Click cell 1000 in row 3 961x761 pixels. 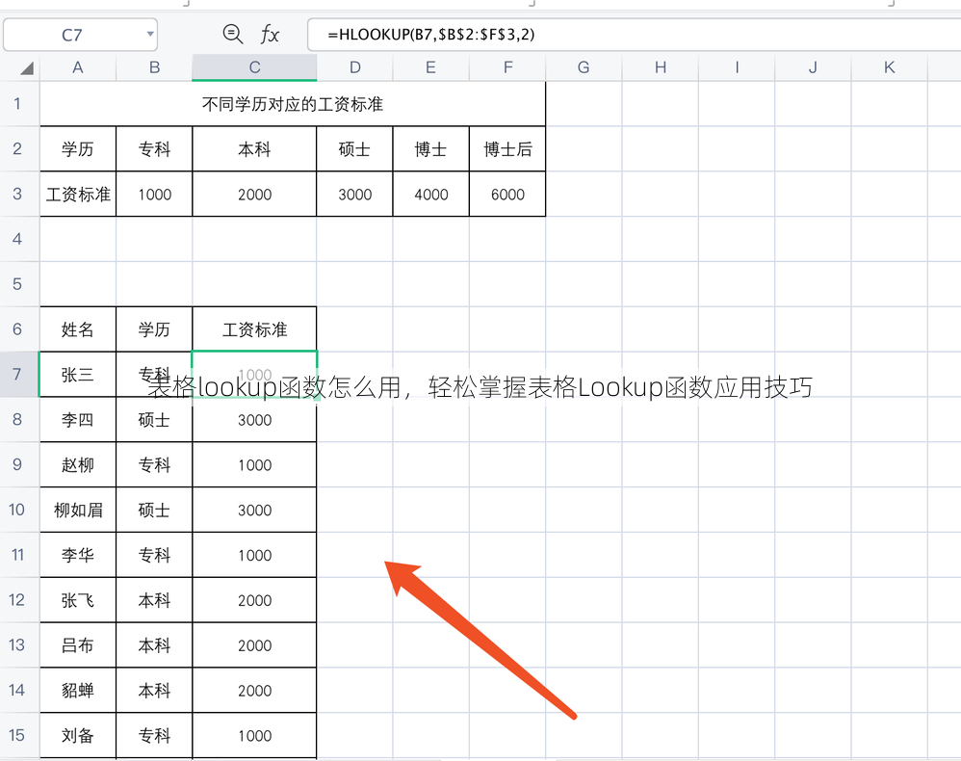(154, 195)
